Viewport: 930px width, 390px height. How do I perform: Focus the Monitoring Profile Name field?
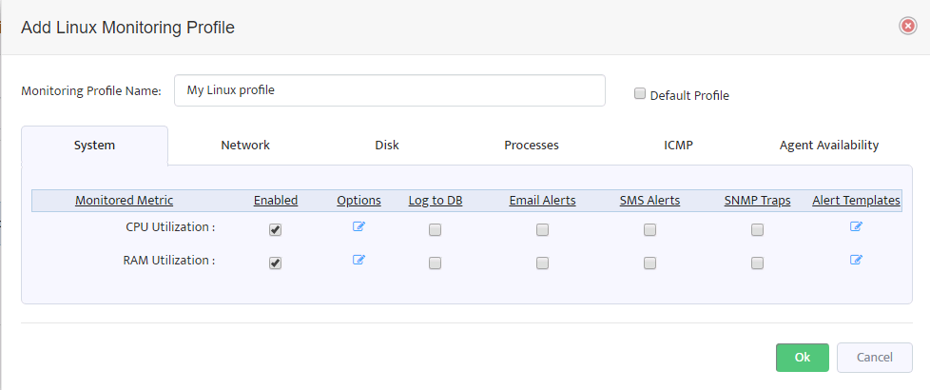coord(390,90)
